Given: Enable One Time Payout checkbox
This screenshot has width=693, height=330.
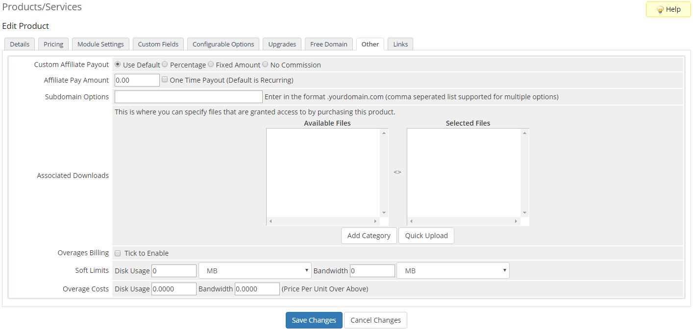Looking at the screenshot, I should click(165, 80).
